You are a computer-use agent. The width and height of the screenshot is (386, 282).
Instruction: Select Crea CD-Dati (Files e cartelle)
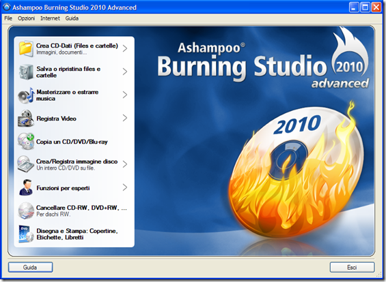(77, 46)
